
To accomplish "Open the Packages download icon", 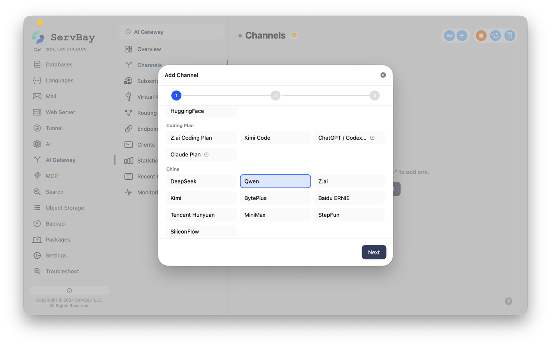I will coord(37,239).
